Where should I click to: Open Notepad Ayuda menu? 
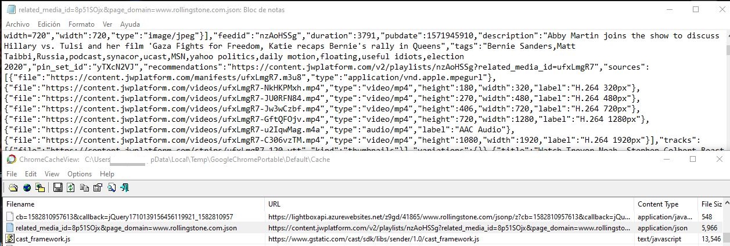(x=130, y=24)
